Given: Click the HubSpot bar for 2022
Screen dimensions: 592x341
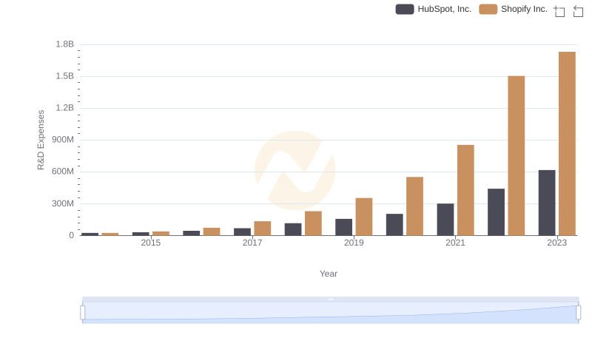Looking at the screenshot, I should [496, 212].
